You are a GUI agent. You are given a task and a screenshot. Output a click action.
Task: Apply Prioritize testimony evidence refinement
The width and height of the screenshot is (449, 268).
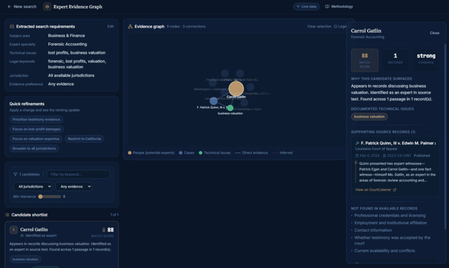point(36,119)
